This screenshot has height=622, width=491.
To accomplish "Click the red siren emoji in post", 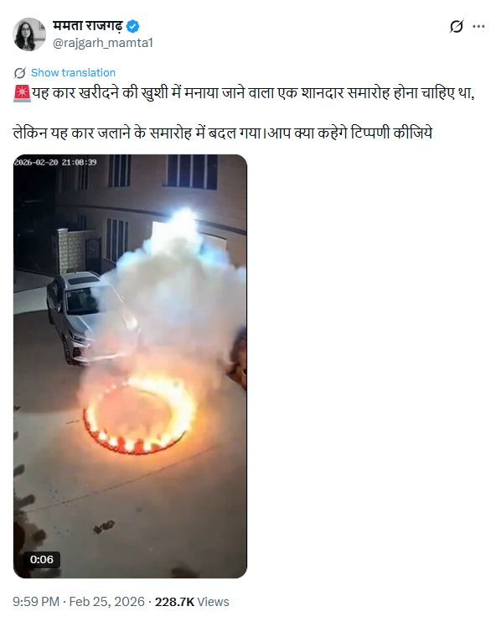I will 22,94.
